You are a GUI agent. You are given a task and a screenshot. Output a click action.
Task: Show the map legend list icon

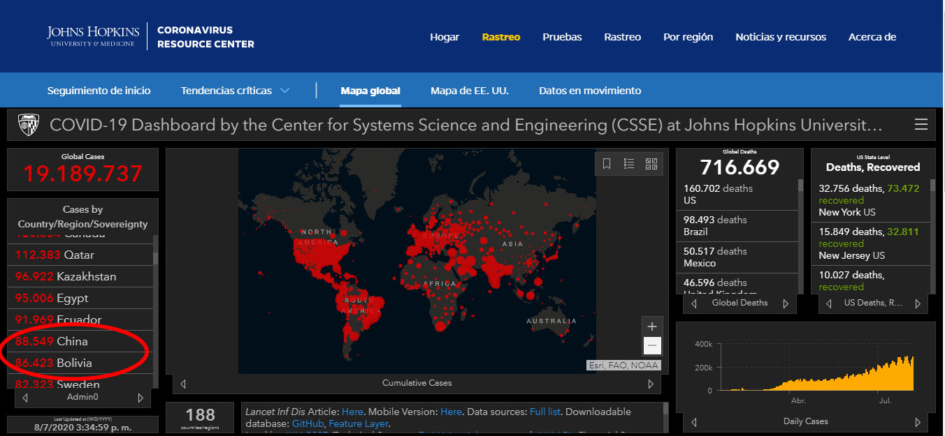click(629, 164)
